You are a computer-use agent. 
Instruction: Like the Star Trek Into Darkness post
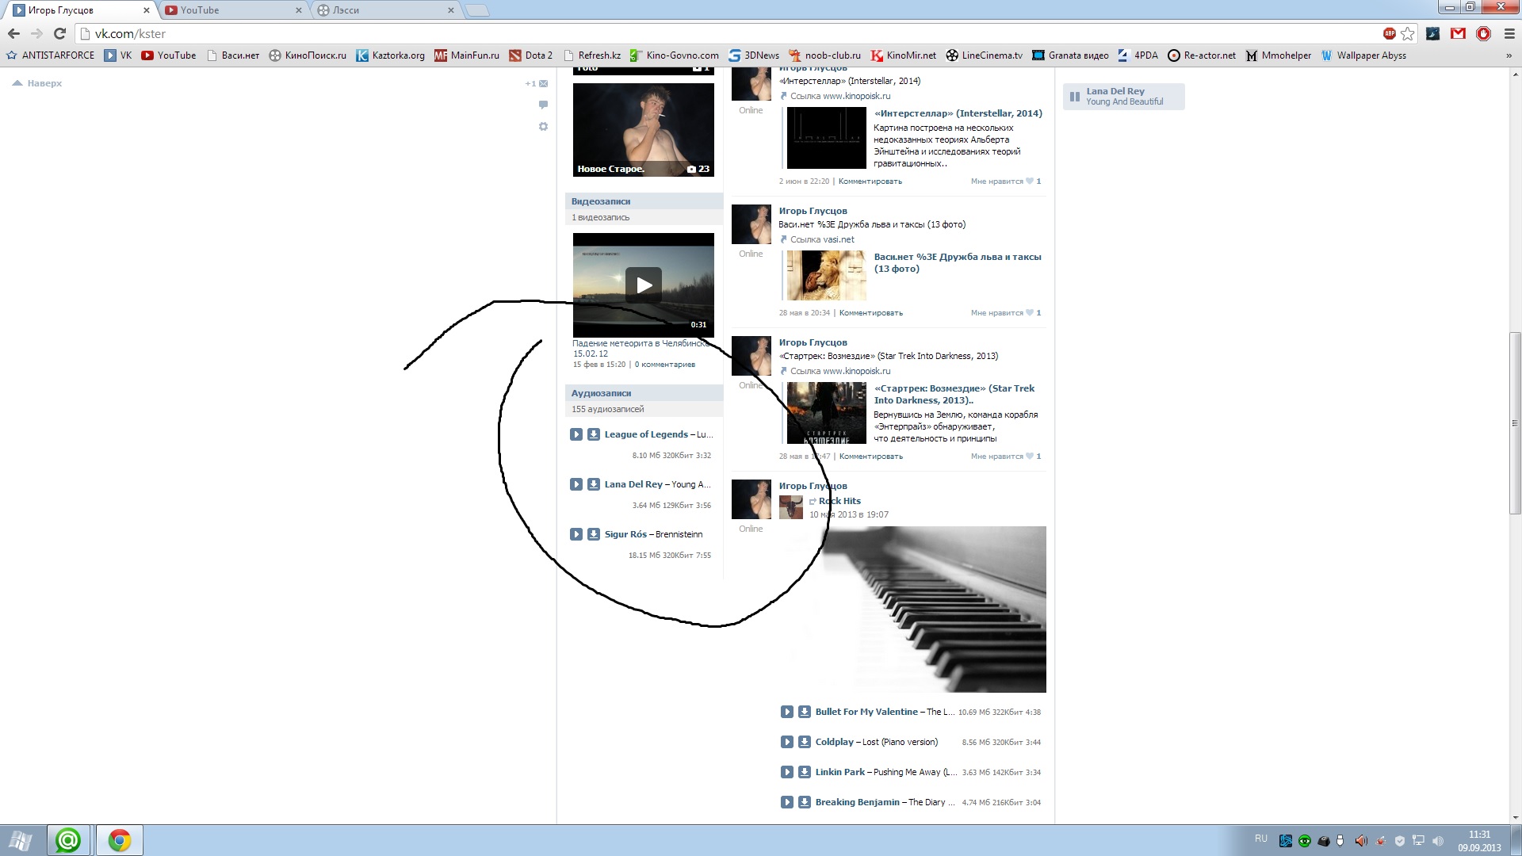[x=1005, y=457]
